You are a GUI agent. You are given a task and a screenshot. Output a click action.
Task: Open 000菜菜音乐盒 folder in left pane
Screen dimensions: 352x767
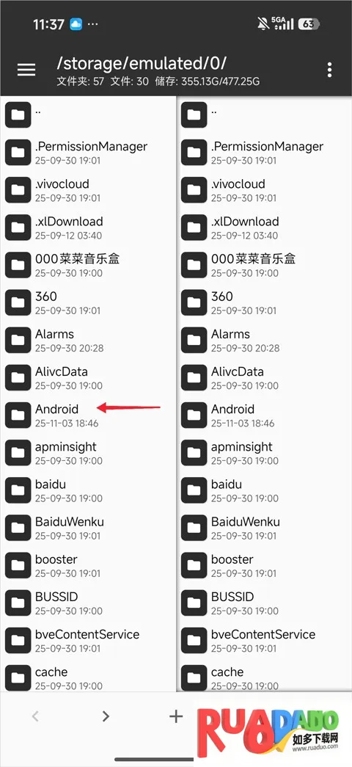point(88,265)
